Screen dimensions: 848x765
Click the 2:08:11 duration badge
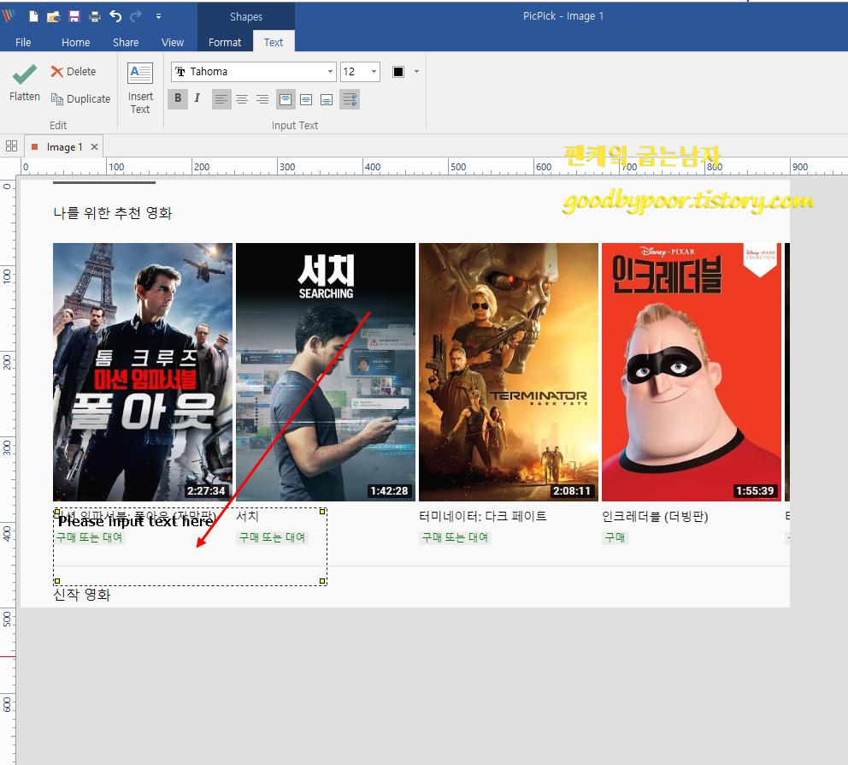[x=572, y=490]
